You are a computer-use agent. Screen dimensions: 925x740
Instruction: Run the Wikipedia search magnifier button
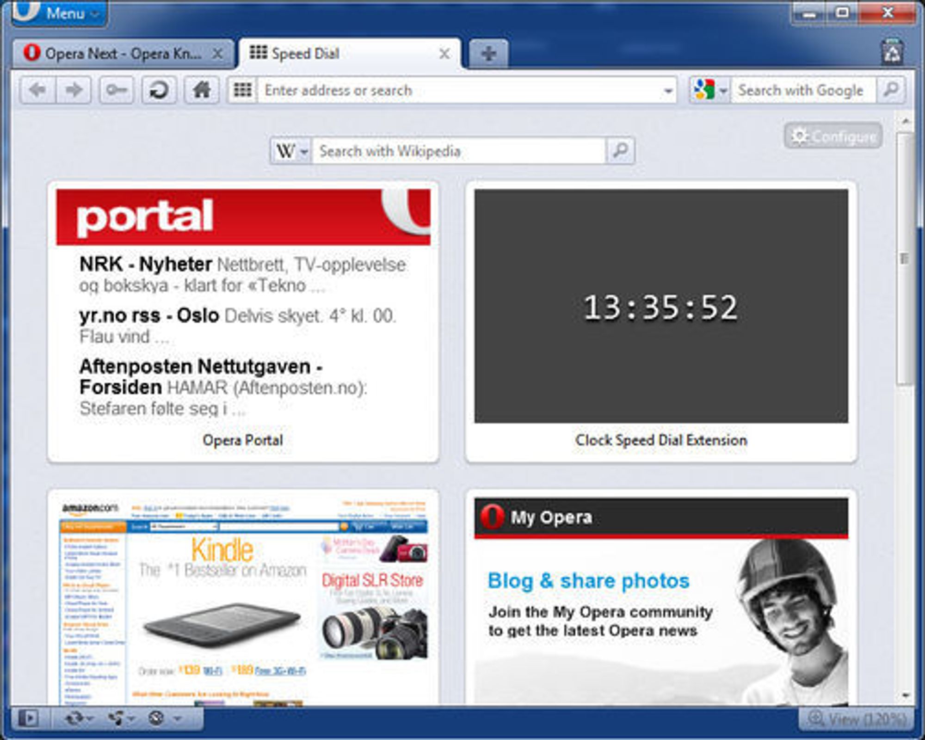pos(620,151)
